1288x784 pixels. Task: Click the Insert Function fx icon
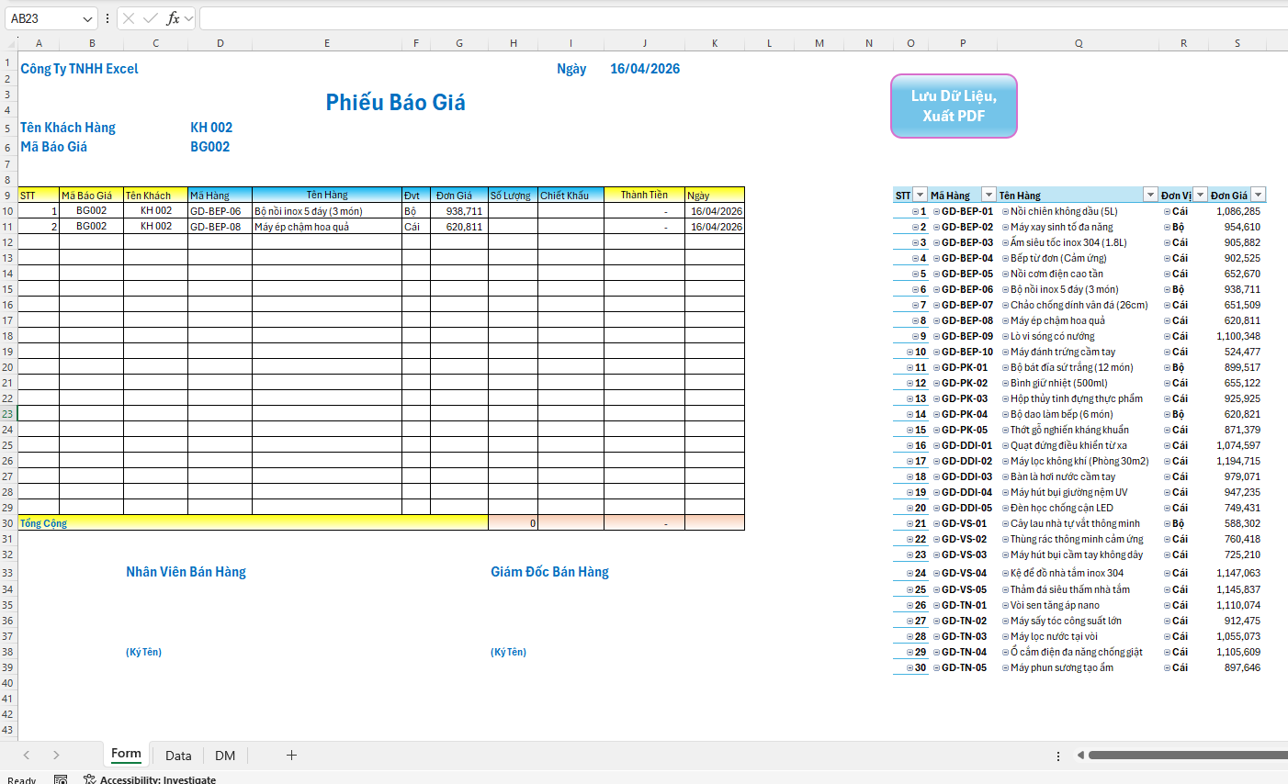(x=172, y=18)
